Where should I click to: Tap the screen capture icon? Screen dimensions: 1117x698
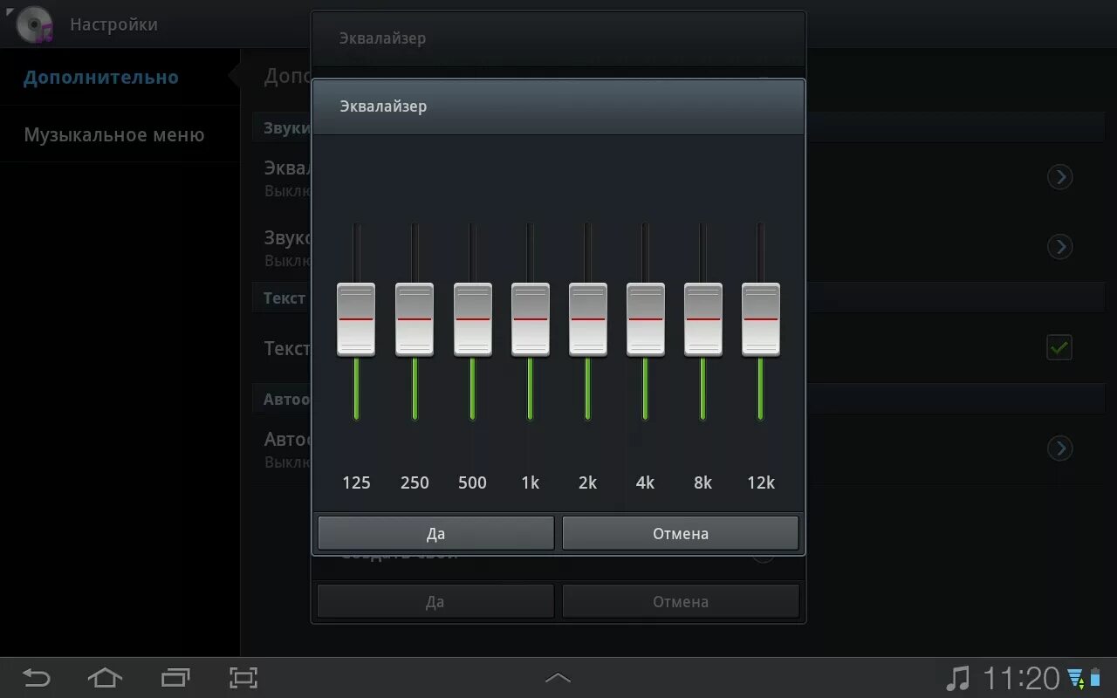click(243, 677)
